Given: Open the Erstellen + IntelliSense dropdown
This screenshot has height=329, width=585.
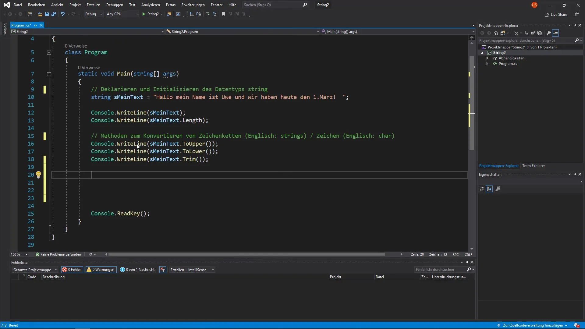Looking at the screenshot, I should pyautogui.click(x=192, y=270).
